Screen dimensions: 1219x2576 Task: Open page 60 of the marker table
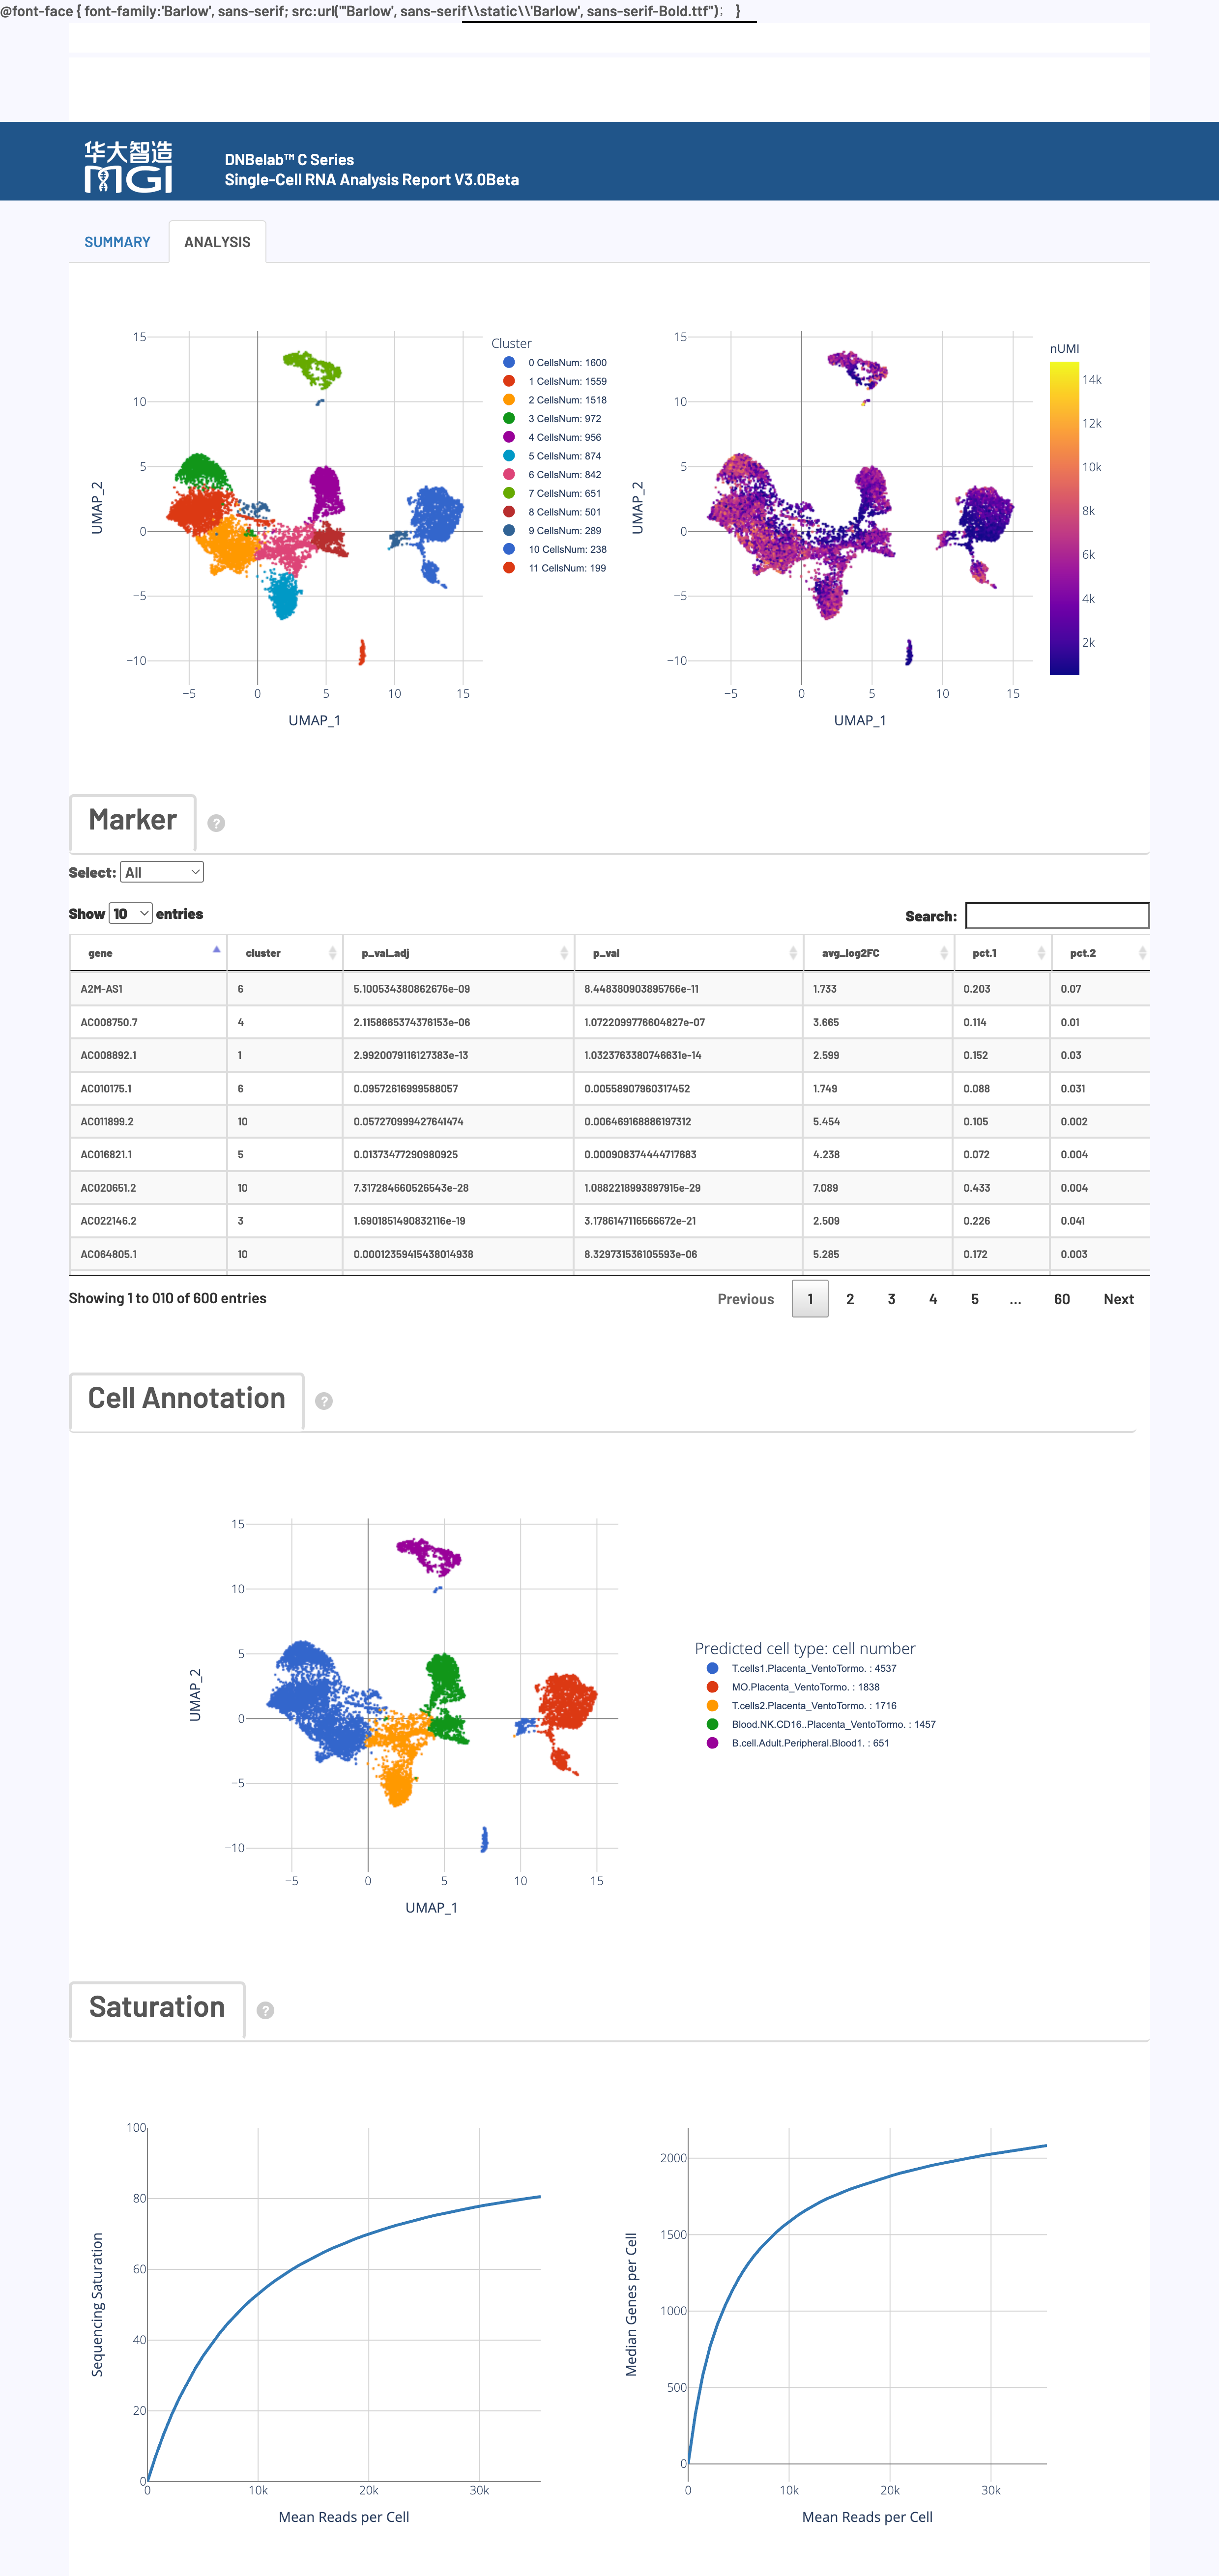pos(1062,1298)
